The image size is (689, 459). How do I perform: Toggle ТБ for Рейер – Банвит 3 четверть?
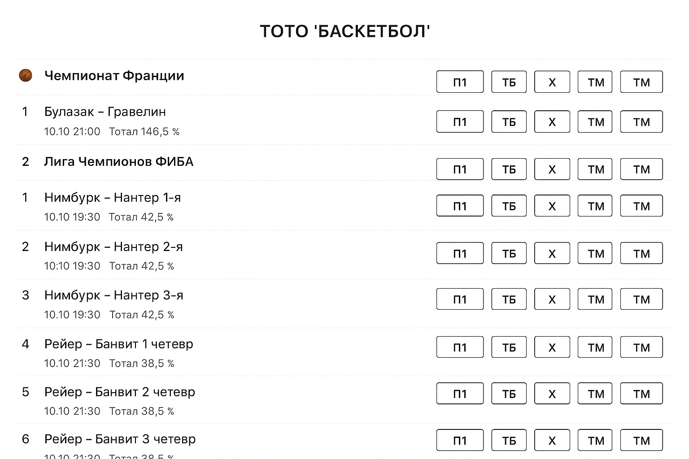(509, 441)
